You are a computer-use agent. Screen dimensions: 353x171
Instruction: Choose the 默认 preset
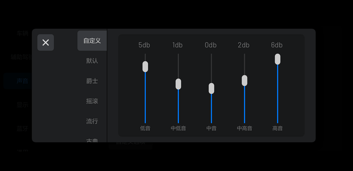[92, 61]
